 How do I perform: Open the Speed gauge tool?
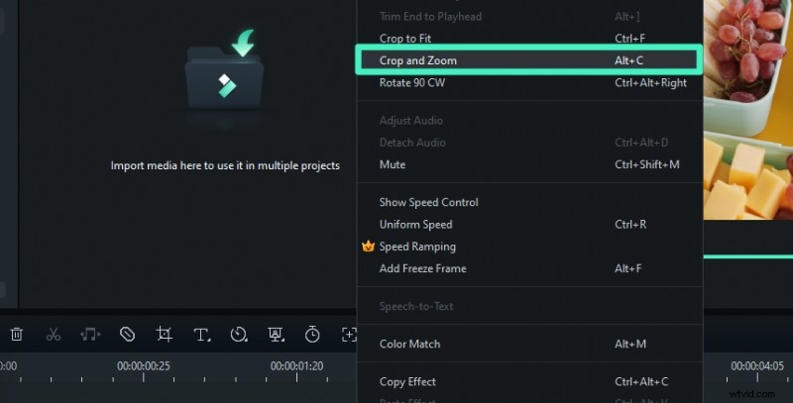tap(238, 335)
